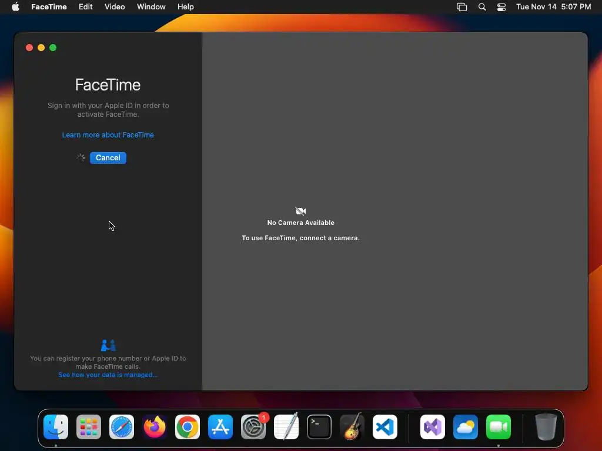Minimize the FaceTime window with yellow button
Screen dimensions: 602x451
point(41,48)
